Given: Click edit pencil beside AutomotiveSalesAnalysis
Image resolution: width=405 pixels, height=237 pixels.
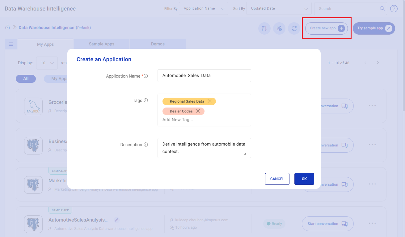Looking at the screenshot, I should click(x=116, y=220).
